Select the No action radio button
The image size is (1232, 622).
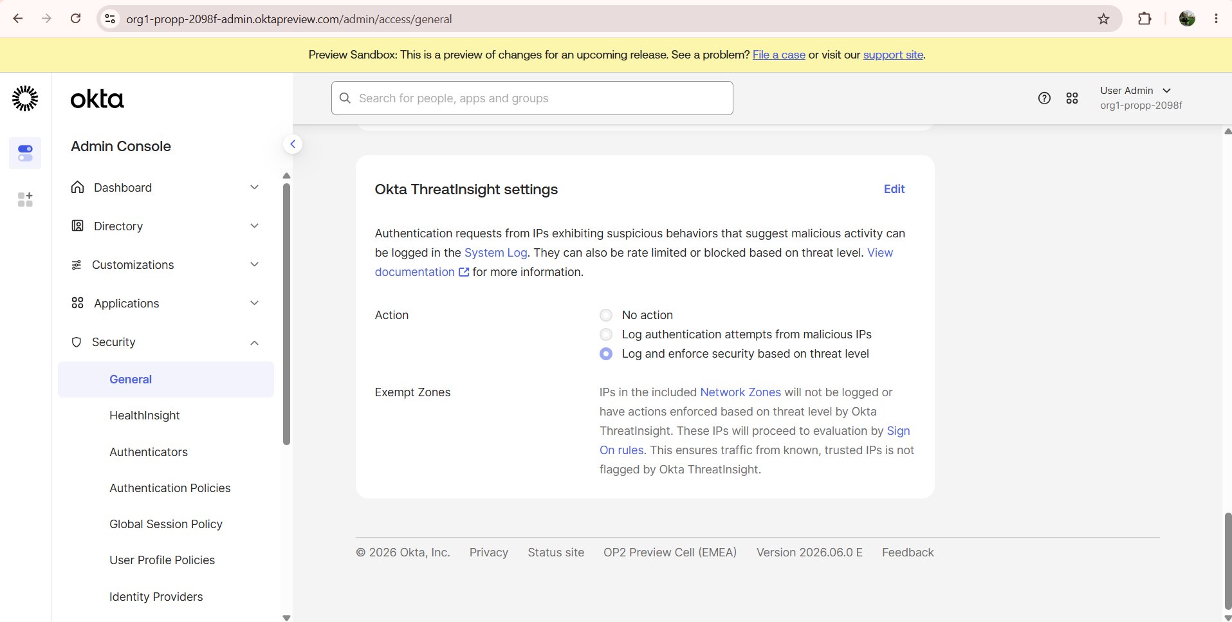pos(606,315)
